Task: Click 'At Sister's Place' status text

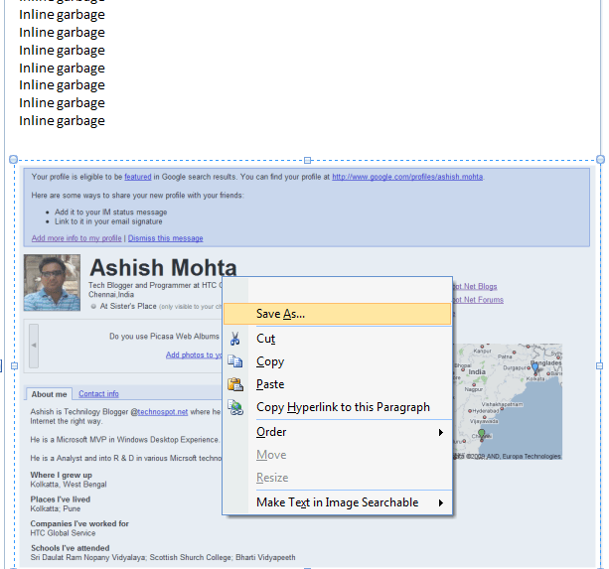Action: click(x=128, y=306)
